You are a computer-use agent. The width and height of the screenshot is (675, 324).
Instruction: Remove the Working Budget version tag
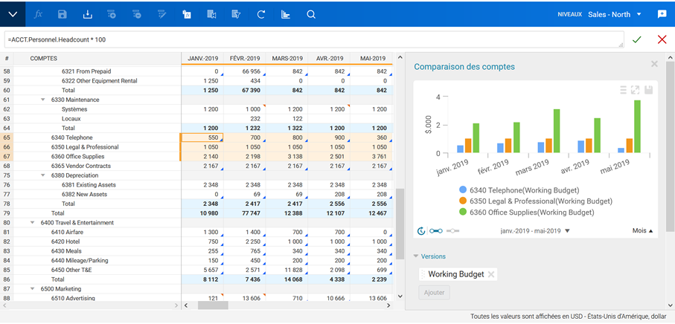(x=491, y=275)
